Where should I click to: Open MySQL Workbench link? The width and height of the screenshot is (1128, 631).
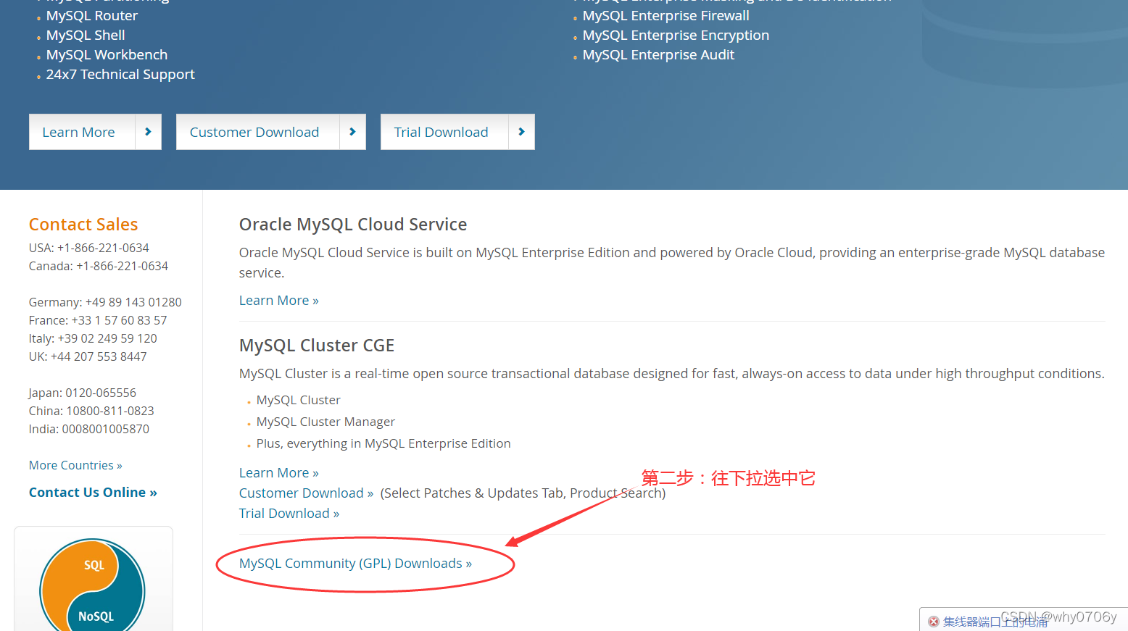pyautogui.click(x=107, y=55)
